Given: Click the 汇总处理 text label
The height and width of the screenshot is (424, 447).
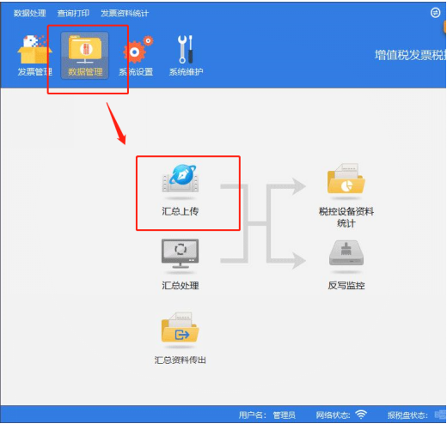Looking at the screenshot, I should click(x=181, y=286).
